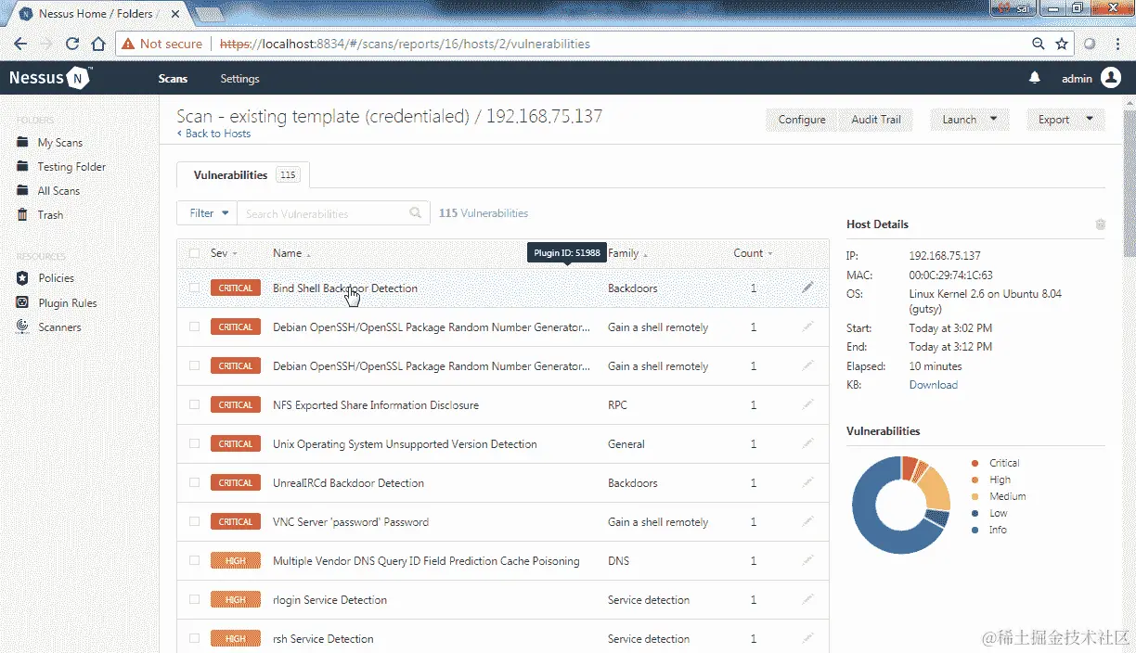Click the Audit Trail button
Screen dimensions: 1136x653
[876, 119]
